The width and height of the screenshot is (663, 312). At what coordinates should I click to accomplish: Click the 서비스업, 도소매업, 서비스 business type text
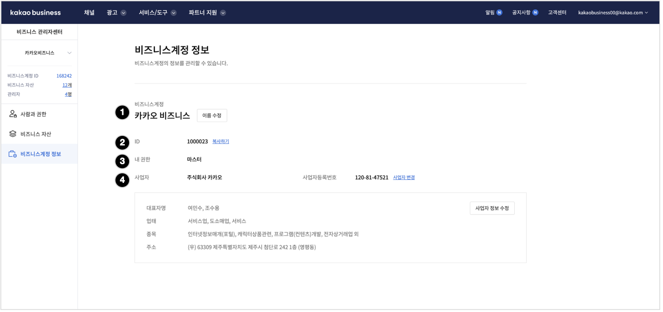click(217, 221)
